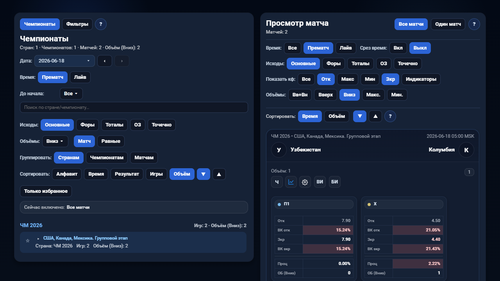Turn Срез время to Вкл
500x281 pixels.
(x=398, y=48)
